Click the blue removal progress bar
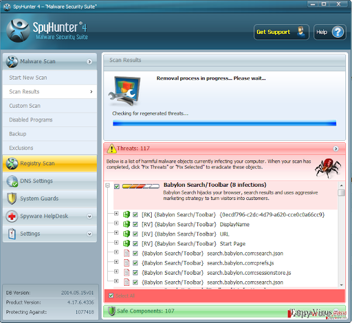The height and width of the screenshot is (323, 352). click(x=224, y=123)
